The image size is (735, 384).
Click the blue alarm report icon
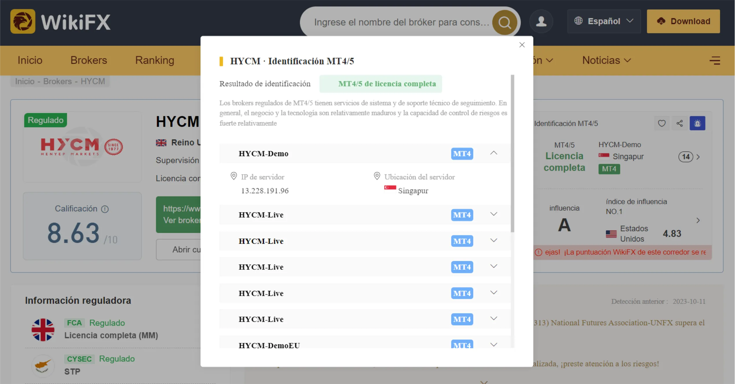pyautogui.click(x=697, y=123)
